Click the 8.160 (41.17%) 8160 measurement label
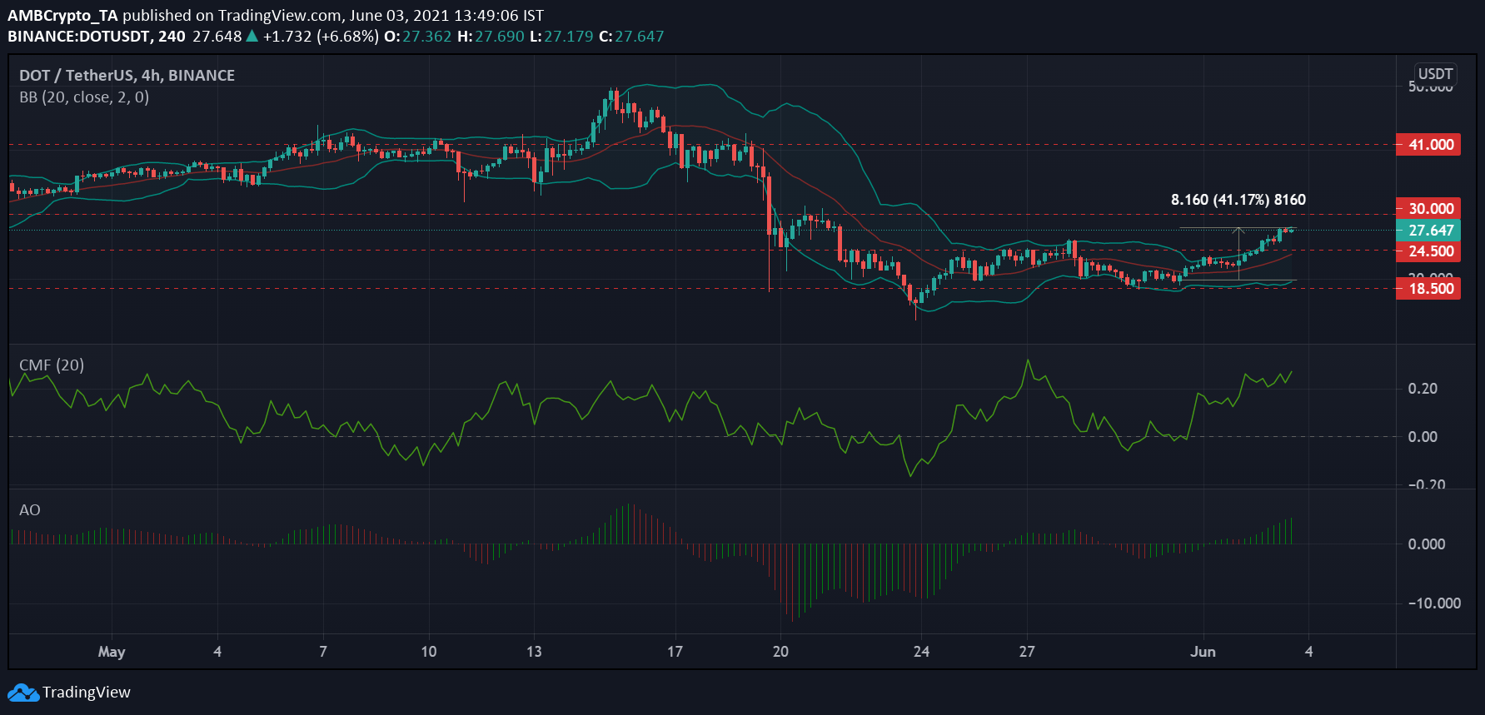 click(x=1238, y=200)
